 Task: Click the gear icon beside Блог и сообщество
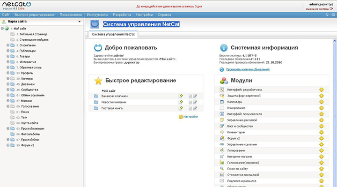(x=321, y=127)
